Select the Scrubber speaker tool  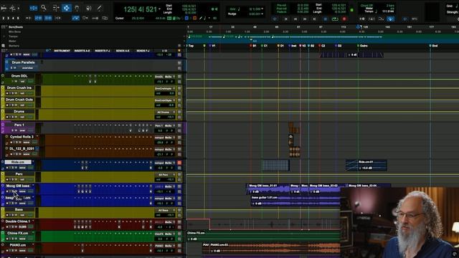click(89, 8)
